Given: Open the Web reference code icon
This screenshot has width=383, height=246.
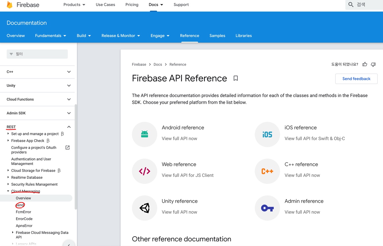Looking at the screenshot, I should 144,171.
